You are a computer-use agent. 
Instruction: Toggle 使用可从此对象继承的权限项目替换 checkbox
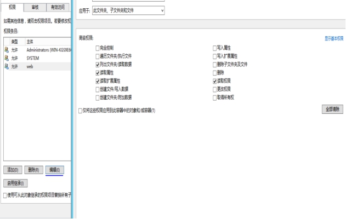pyautogui.click(x=5, y=195)
